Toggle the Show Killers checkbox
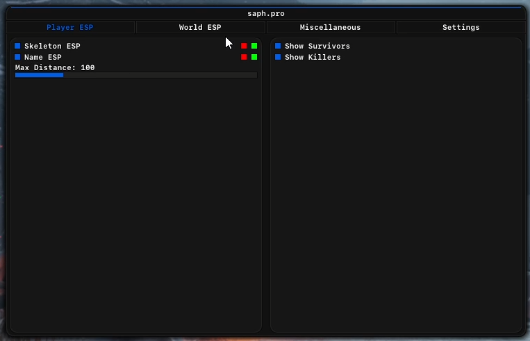The image size is (530, 341). pyautogui.click(x=278, y=57)
